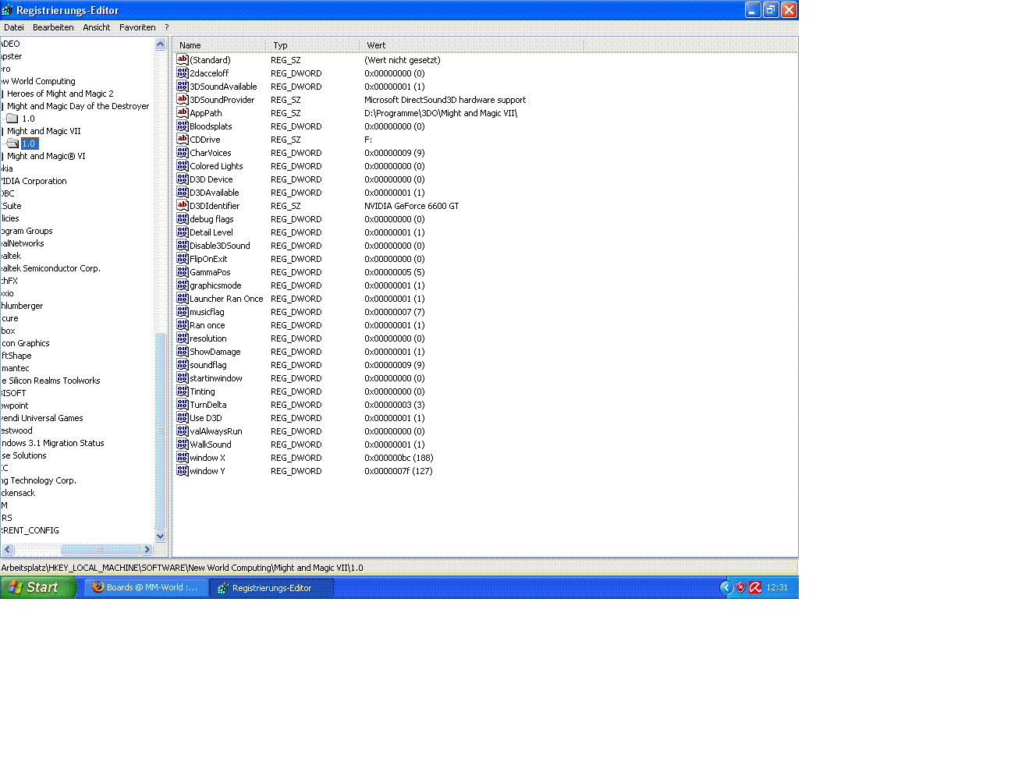Click the tree horizontal scrollbar thumb

click(100, 550)
